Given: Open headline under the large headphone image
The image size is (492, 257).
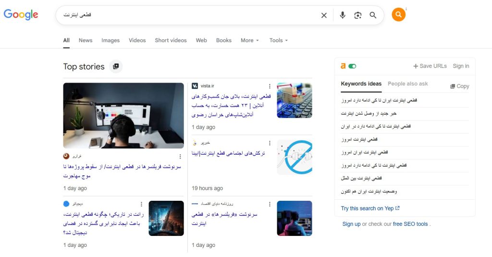Looking at the screenshot, I should tap(122, 171).
